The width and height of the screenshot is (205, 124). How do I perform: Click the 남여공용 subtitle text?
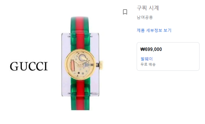(x=145, y=17)
